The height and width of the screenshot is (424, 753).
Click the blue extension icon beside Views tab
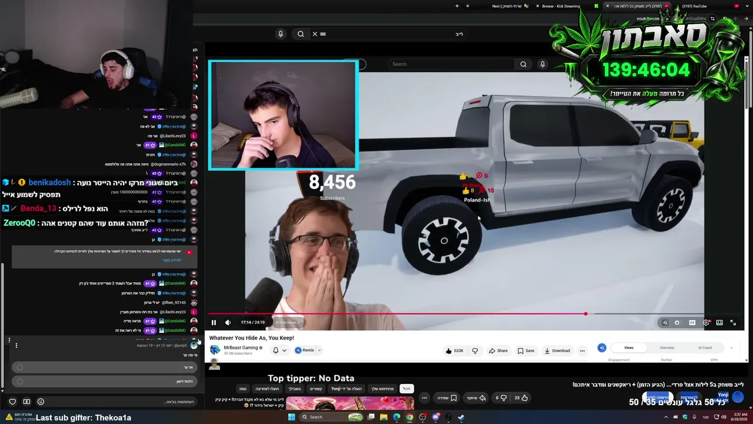(x=602, y=347)
